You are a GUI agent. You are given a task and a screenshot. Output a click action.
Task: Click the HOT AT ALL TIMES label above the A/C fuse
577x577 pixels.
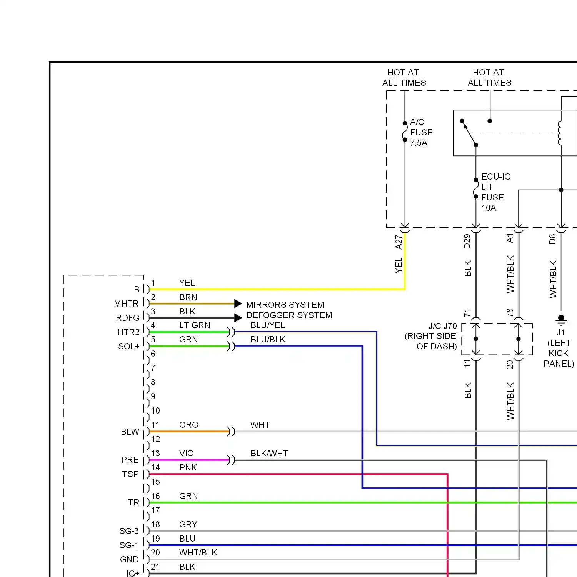[x=404, y=77]
